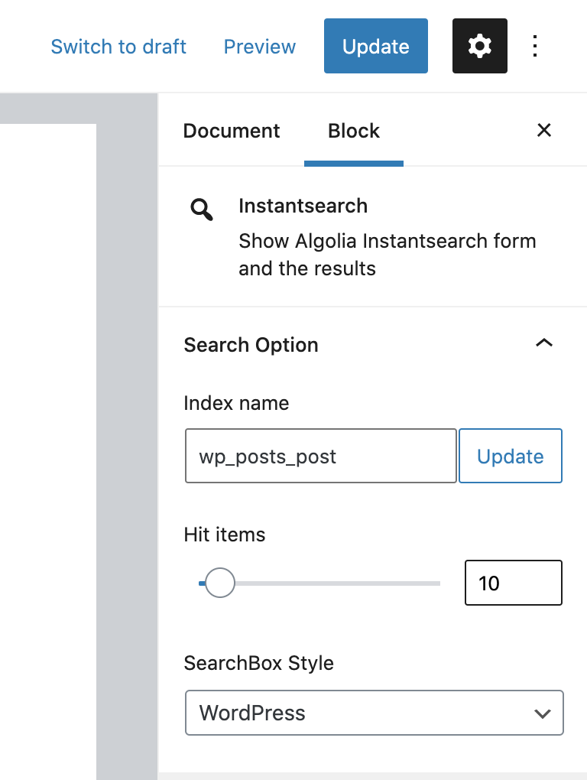Click the Instantsearch block title text
This screenshot has width=587, height=780.
(x=303, y=206)
